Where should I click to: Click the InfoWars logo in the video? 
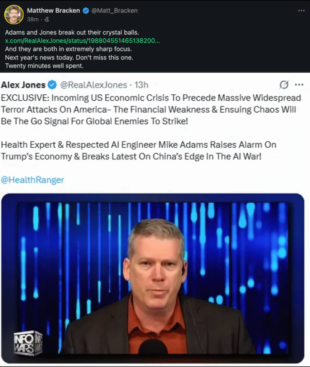tap(28, 343)
